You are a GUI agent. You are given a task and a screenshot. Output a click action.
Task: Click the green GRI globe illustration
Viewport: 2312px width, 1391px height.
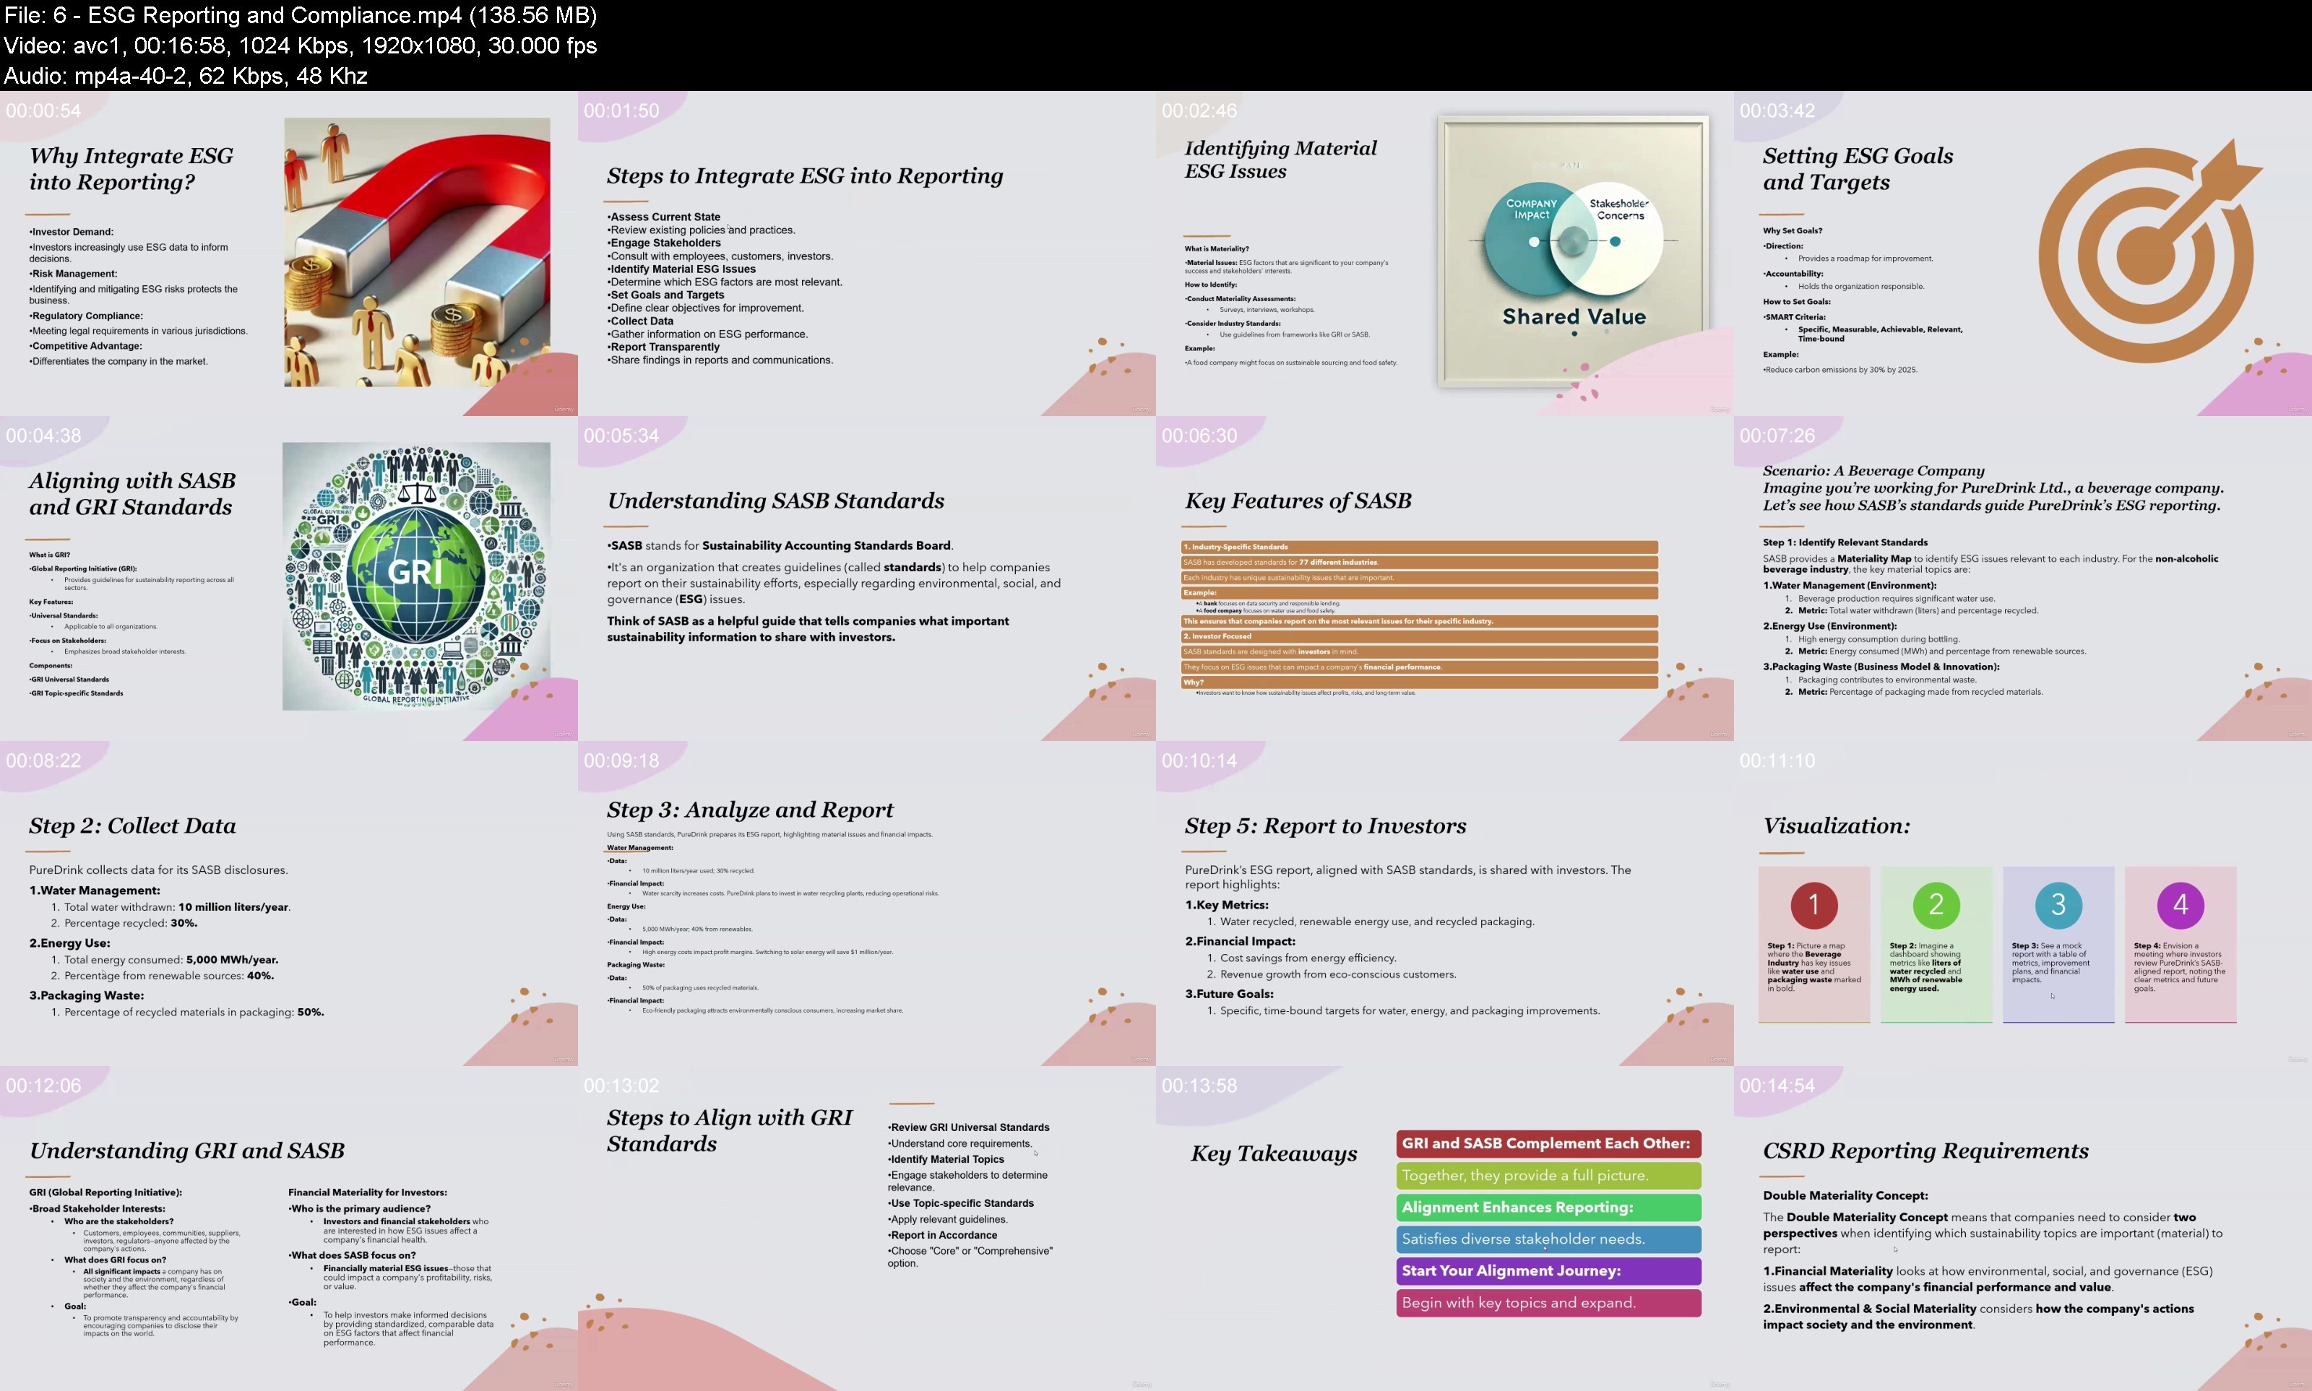coord(416,576)
